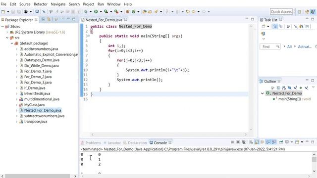
Task: Click the New Java Class icon
Action: click(x=133, y=12)
